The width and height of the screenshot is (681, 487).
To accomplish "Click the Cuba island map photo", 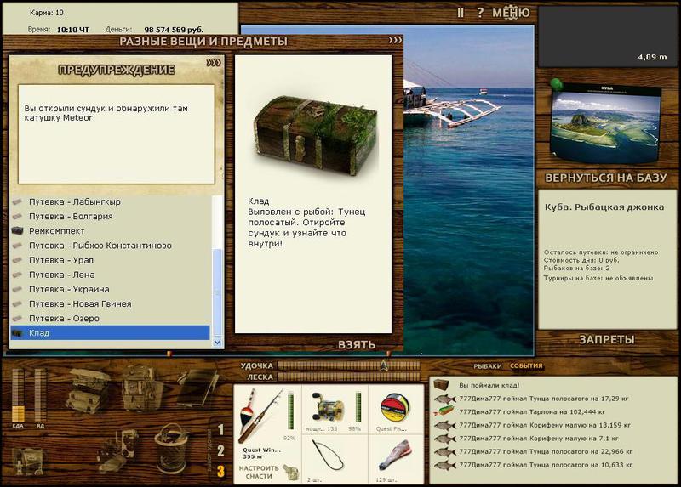I will pos(605,122).
